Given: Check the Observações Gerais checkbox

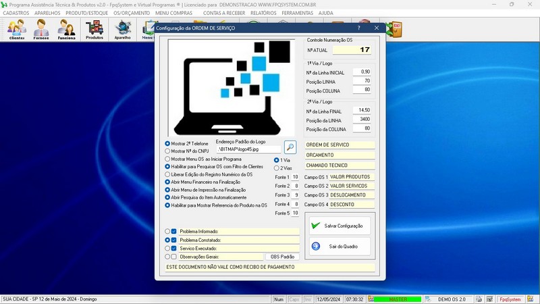Looking at the screenshot, I should click(x=174, y=257).
